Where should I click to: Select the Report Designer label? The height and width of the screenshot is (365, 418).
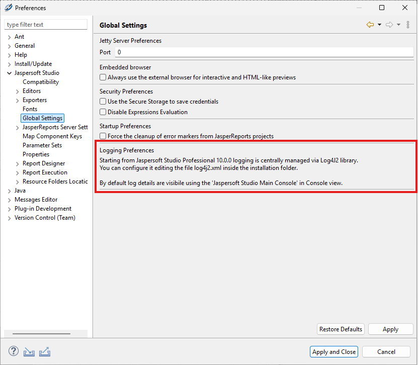(x=44, y=163)
